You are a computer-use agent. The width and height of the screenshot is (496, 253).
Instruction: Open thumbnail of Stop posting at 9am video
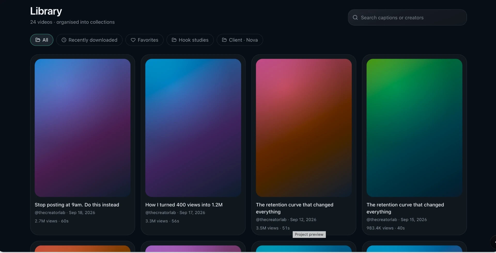pos(82,128)
